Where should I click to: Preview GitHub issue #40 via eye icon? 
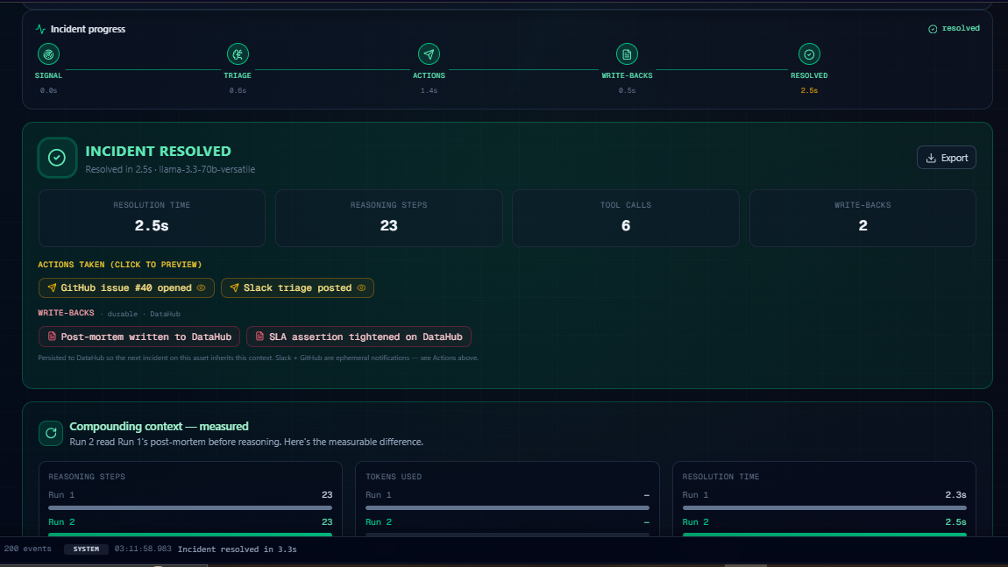point(202,288)
